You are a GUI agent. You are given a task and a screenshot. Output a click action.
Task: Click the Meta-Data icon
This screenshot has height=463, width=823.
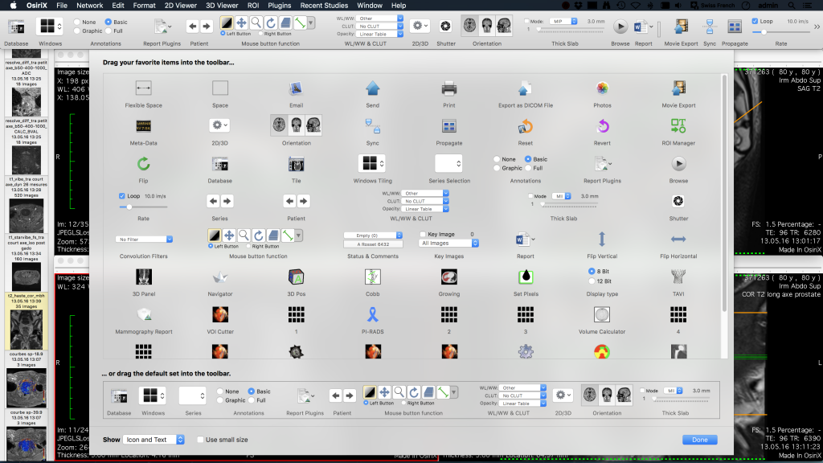144,125
